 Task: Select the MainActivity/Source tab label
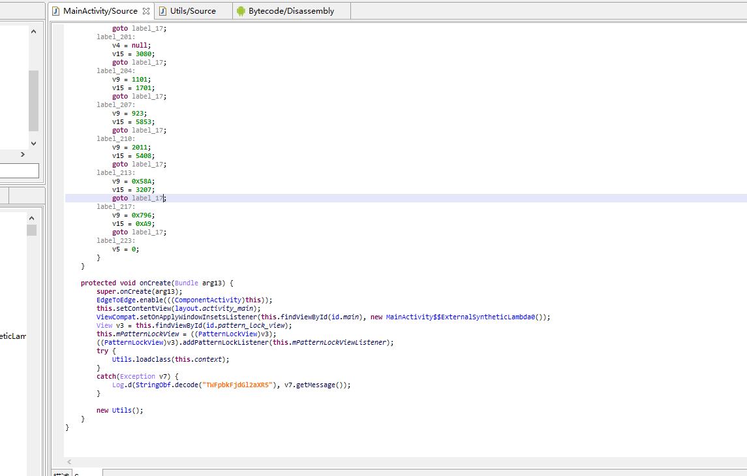(100, 11)
